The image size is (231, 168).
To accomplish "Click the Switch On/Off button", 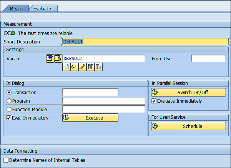I will 188,92.
